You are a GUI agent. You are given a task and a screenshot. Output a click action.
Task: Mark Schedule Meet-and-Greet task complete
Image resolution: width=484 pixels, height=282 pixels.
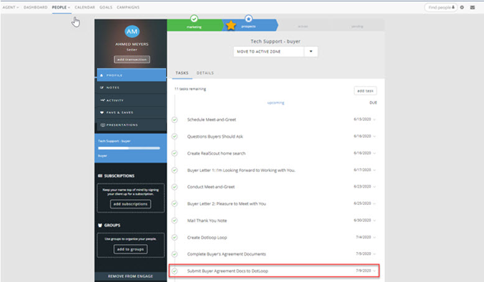click(175, 120)
